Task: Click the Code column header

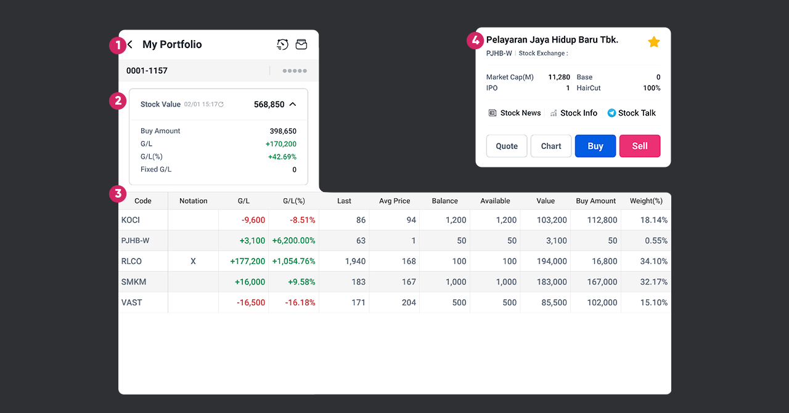Action: tap(143, 201)
